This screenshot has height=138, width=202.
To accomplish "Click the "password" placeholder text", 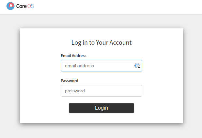I will point(75,91).
